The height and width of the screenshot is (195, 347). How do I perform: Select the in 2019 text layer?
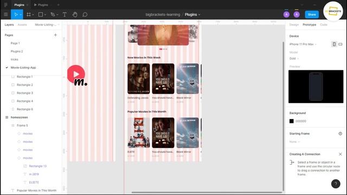pyautogui.click(x=34, y=174)
